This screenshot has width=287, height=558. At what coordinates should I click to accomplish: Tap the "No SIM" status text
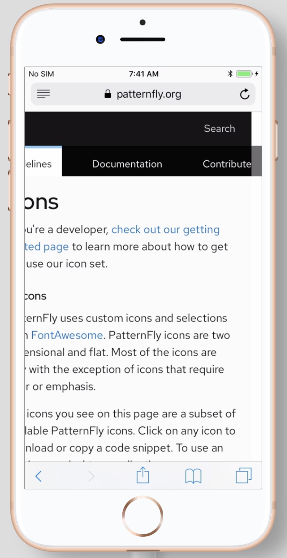[41, 74]
